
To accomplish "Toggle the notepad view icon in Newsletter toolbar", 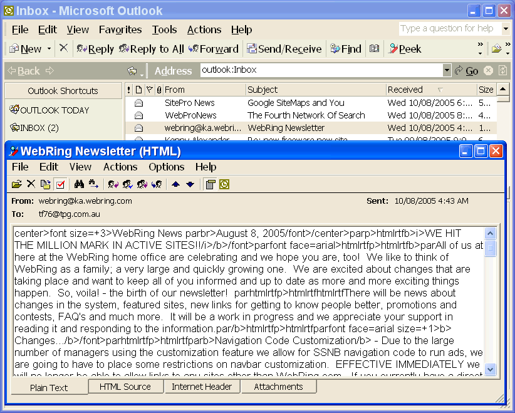I will 211,184.
